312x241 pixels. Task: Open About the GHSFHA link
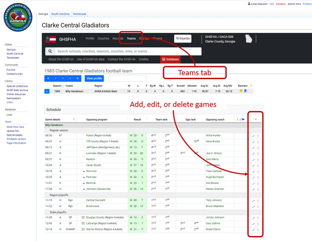(61, 60)
